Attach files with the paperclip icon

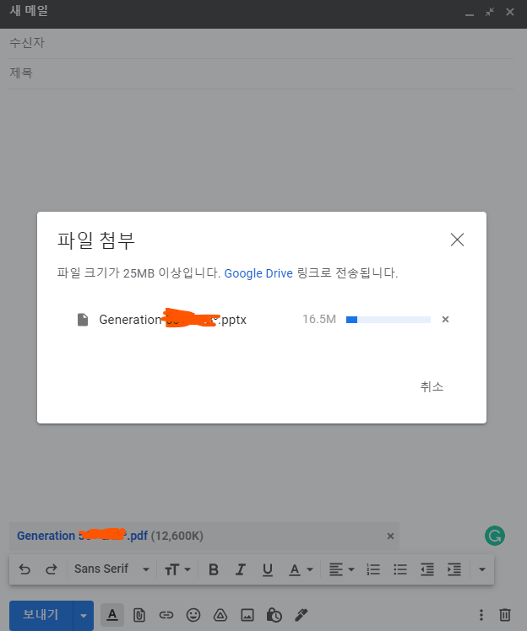tap(139, 615)
